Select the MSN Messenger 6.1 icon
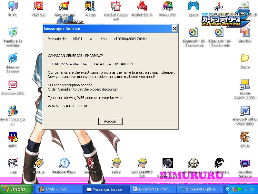 click(x=13, y=115)
